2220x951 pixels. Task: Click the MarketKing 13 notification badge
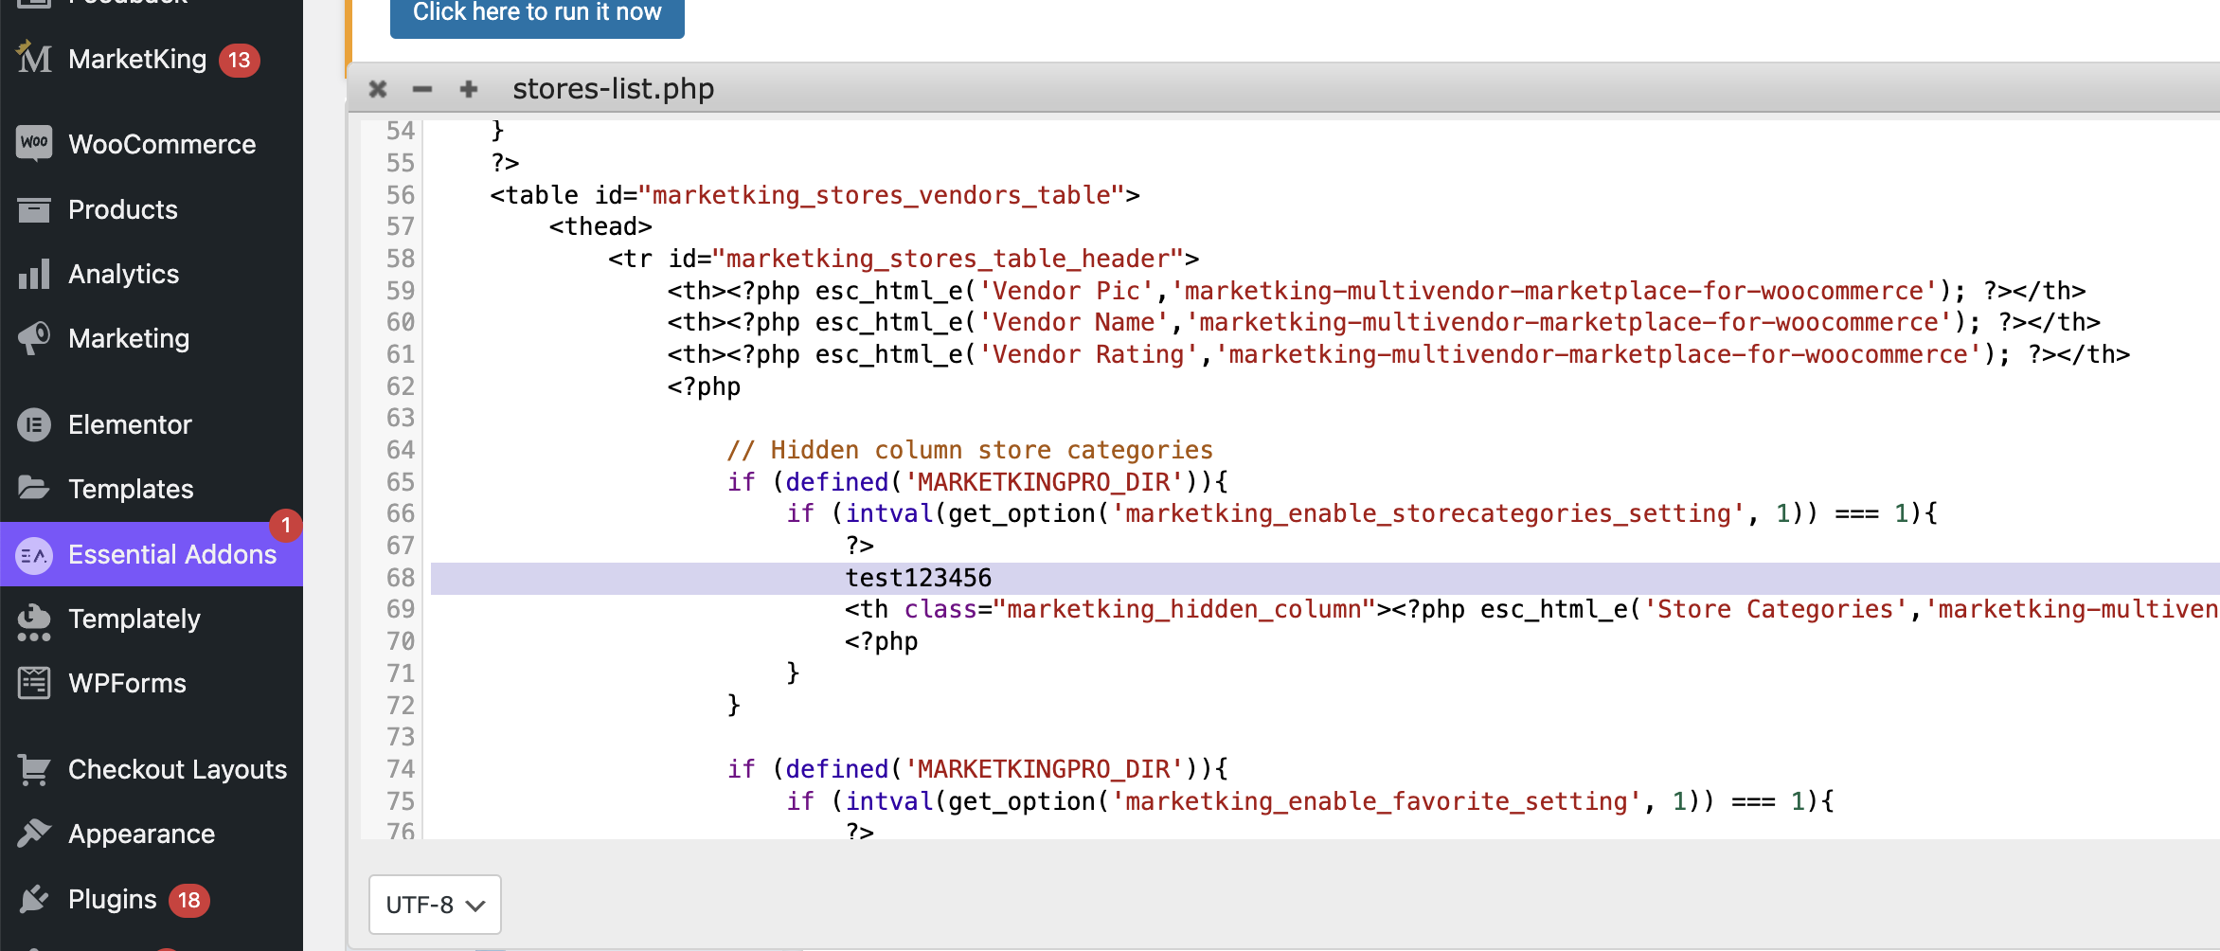tap(239, 60)
